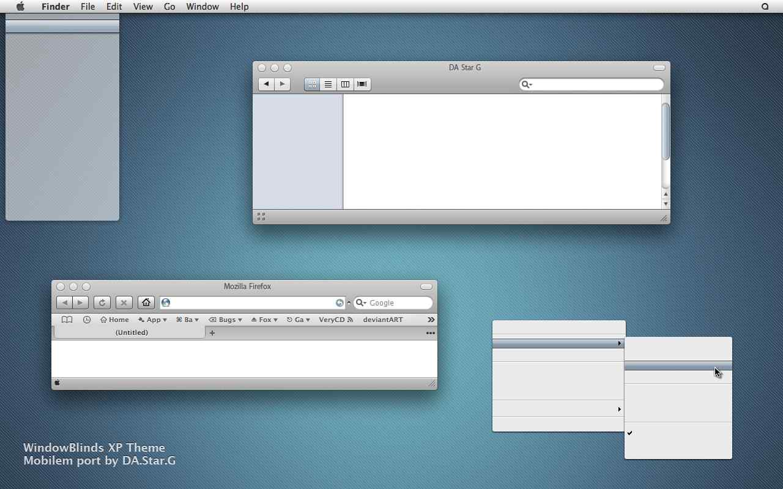This screenshot has width=783, height=489.
Task: Stop page loading in Firefox
Action: 124,303
